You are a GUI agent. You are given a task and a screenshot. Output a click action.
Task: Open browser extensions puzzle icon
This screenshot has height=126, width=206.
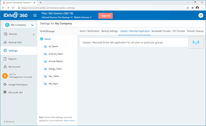tap(192, 8)
